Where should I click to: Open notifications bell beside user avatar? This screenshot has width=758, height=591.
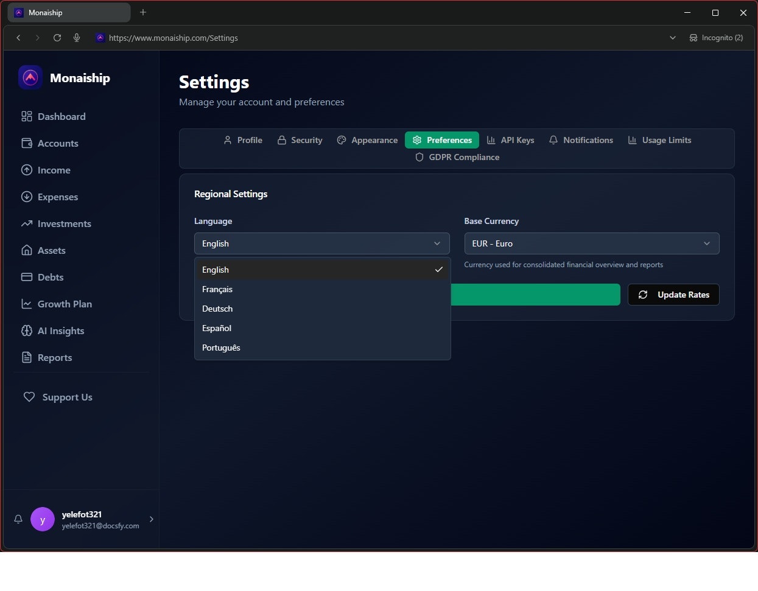click(x=18, y=519)
